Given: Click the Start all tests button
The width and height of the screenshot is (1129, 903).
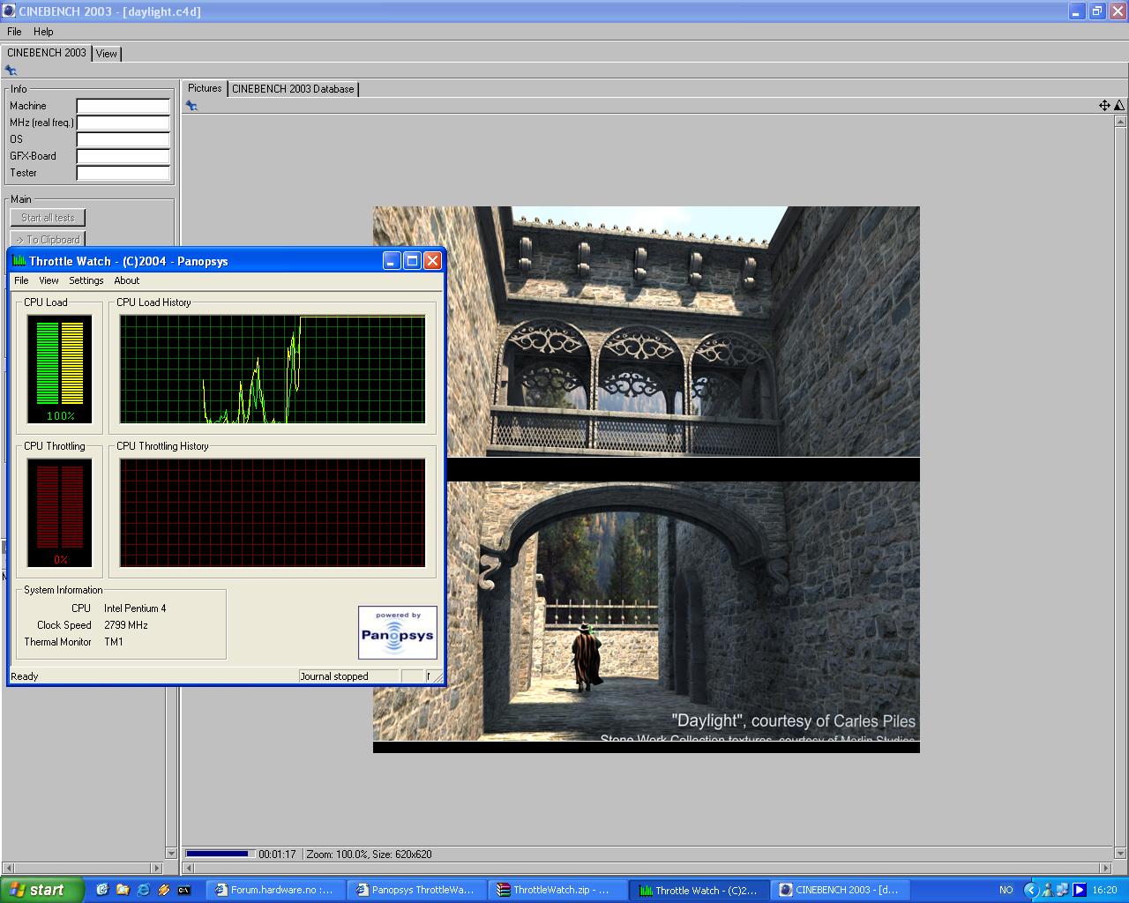Looking at the screenshot, I should coord(48,218).
